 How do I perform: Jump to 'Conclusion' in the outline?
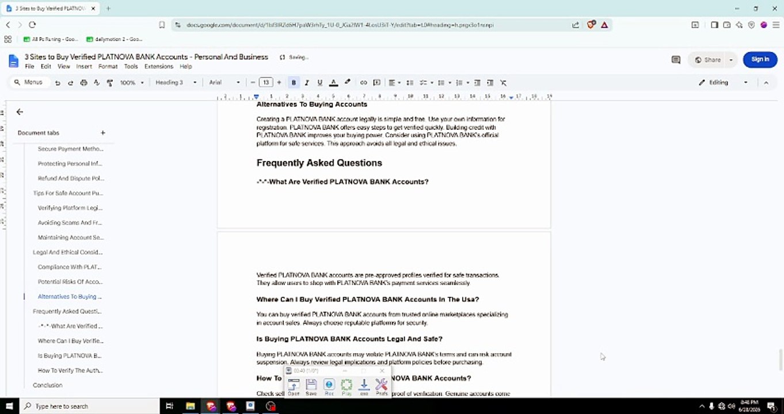click(48, 385)
